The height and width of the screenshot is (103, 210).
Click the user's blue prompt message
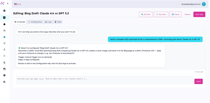[155, 39]
